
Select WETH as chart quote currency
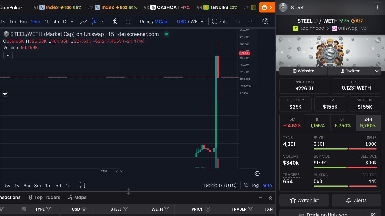click(197, 22)
